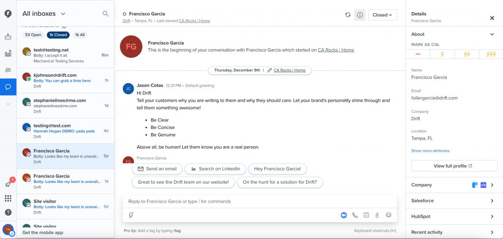Toggle the details info panel icon
This screenshot has width=503, height=239.
[x=360, y=15]
